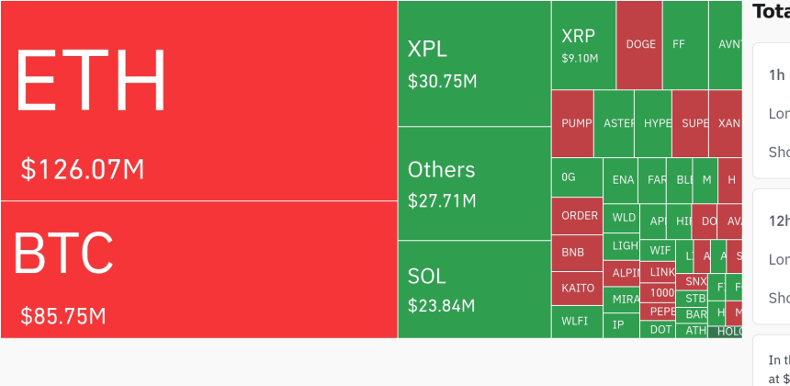Click the green WLD tile
Screen dimensions: 790x386
click(624, 219)
